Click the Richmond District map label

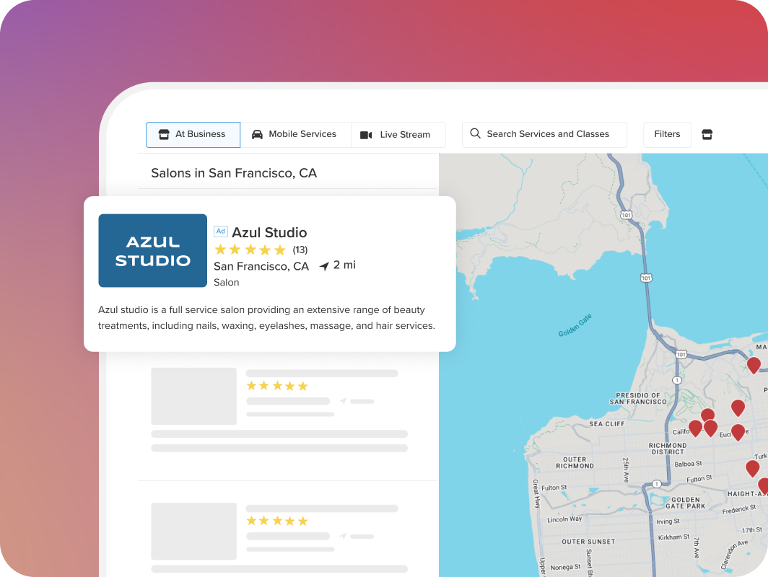coord(668,449)
